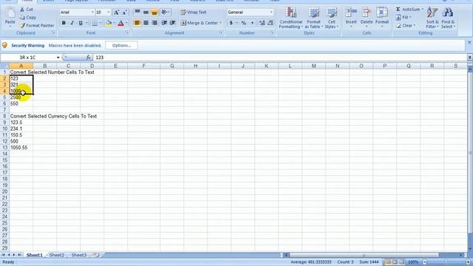Increase indent of selected cells
This screenshot has height=266, width=473.
click(172, 23)
